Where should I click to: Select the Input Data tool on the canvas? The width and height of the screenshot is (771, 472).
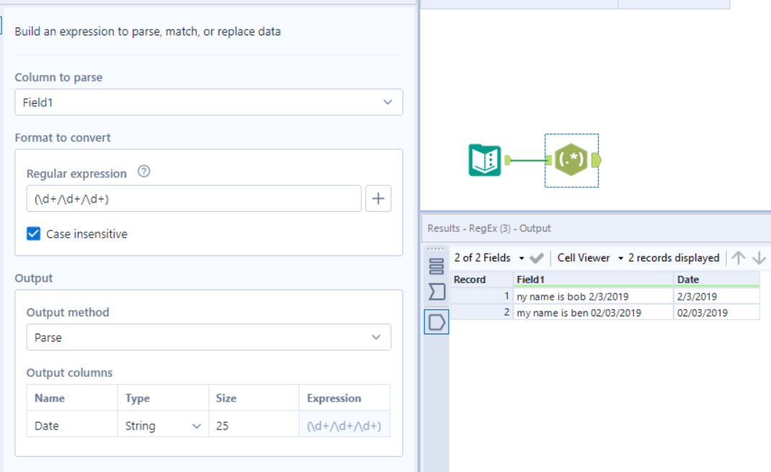point(483,160)
